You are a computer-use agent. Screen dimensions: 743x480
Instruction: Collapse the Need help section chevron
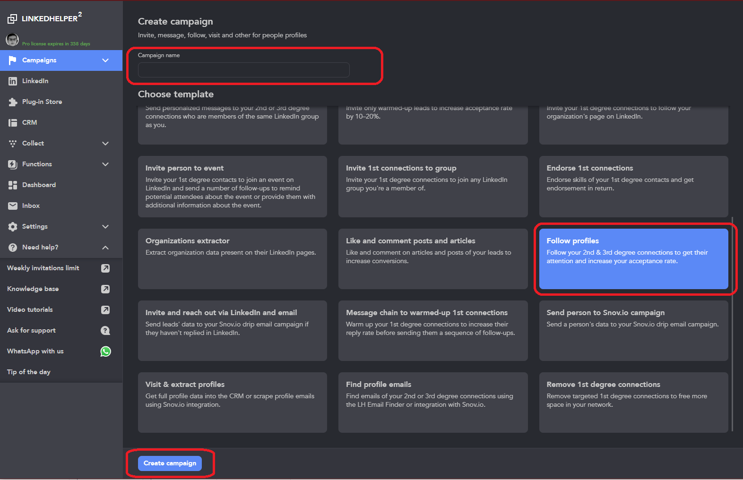105,248
